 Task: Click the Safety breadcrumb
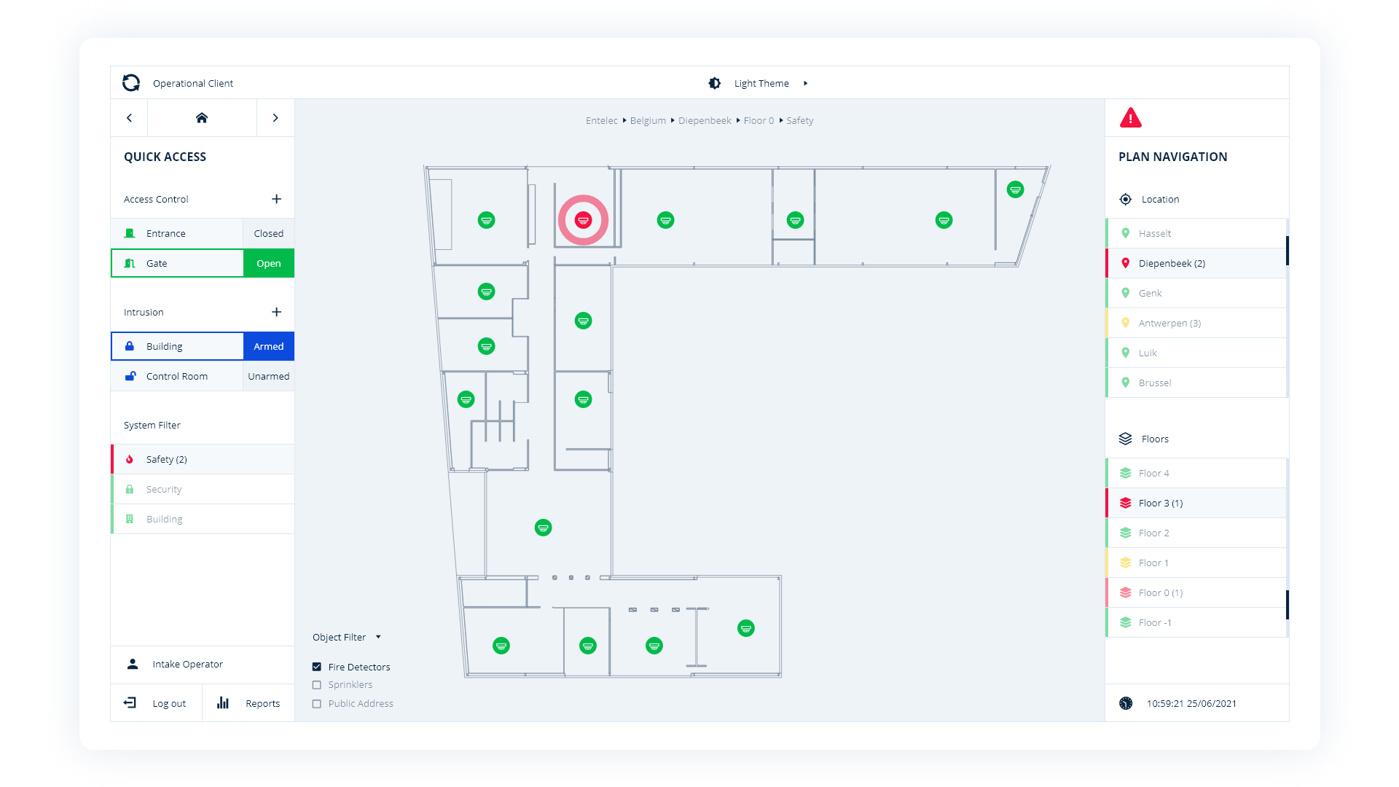[799, 121]
